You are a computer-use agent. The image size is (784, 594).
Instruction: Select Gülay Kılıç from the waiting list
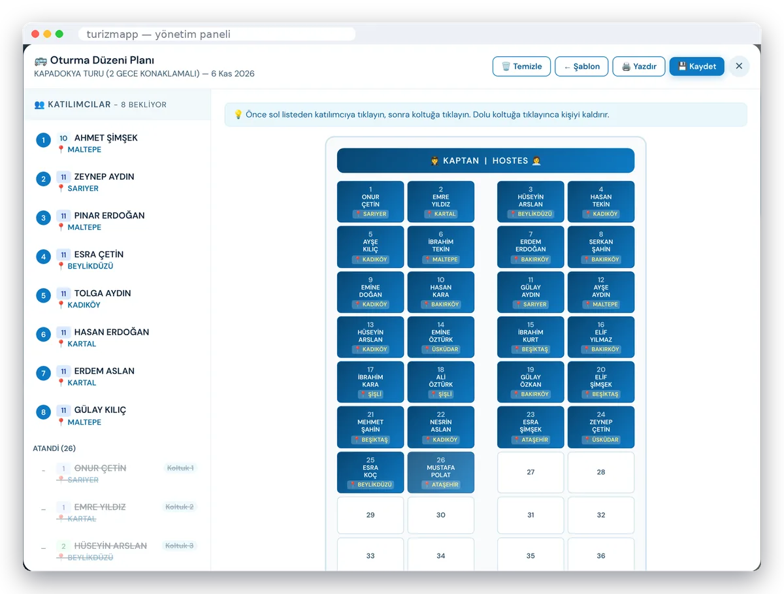pyautogui.click(x=117, y=416)
